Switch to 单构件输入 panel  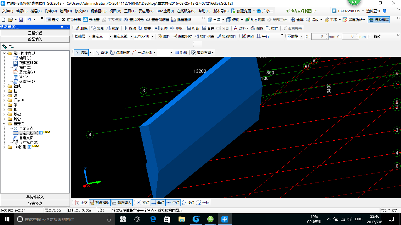click(35, 197)
